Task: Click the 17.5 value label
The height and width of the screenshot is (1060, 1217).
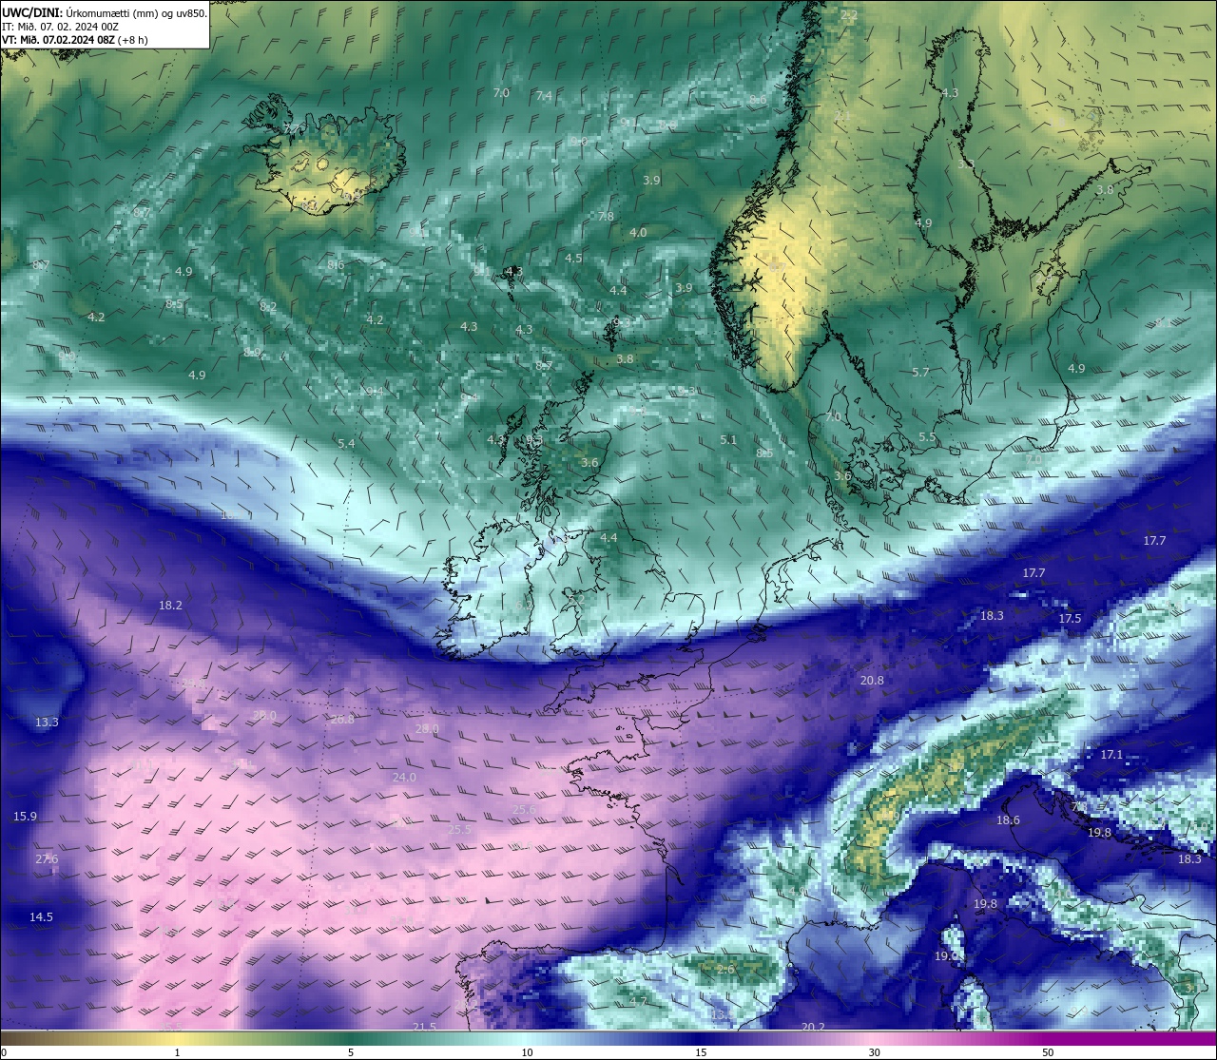Action: coord(1070,619)
